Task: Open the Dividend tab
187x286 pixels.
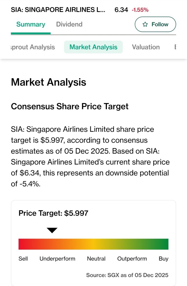Action: pos(69,24)
